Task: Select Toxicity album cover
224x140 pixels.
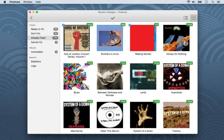Action: coord(176,115)
